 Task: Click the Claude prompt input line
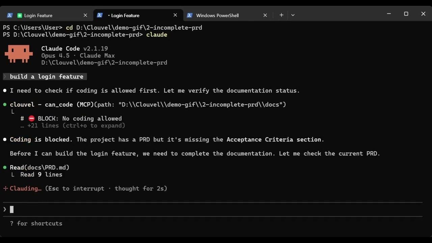[x=213, y=209]
